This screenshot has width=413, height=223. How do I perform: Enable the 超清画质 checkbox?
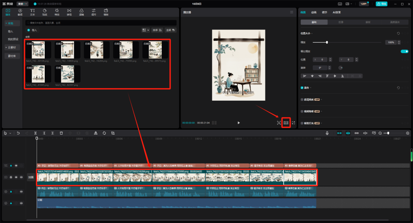[302, 99]
